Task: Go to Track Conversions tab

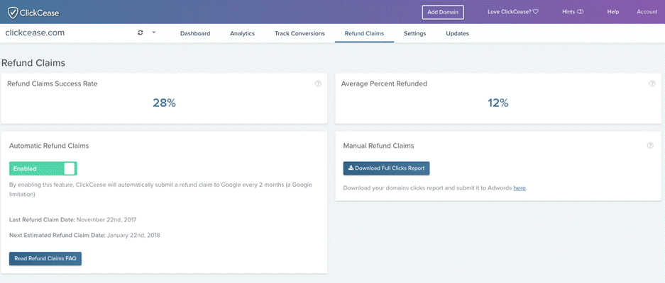Action: tap(299, 33)
